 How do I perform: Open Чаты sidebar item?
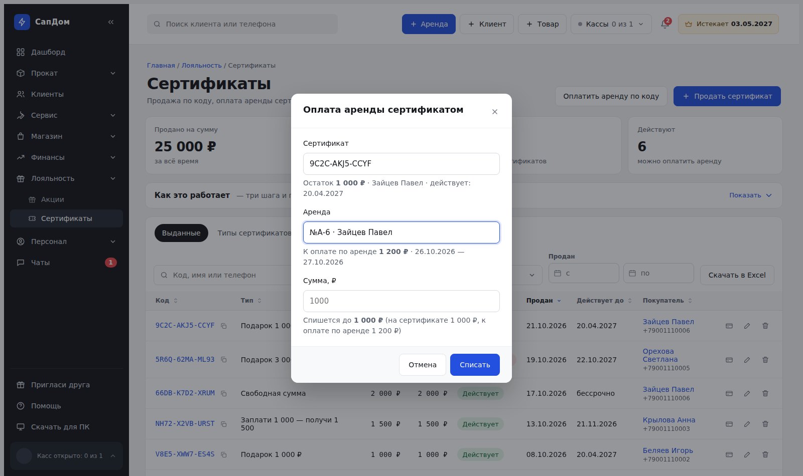[66, 263]
